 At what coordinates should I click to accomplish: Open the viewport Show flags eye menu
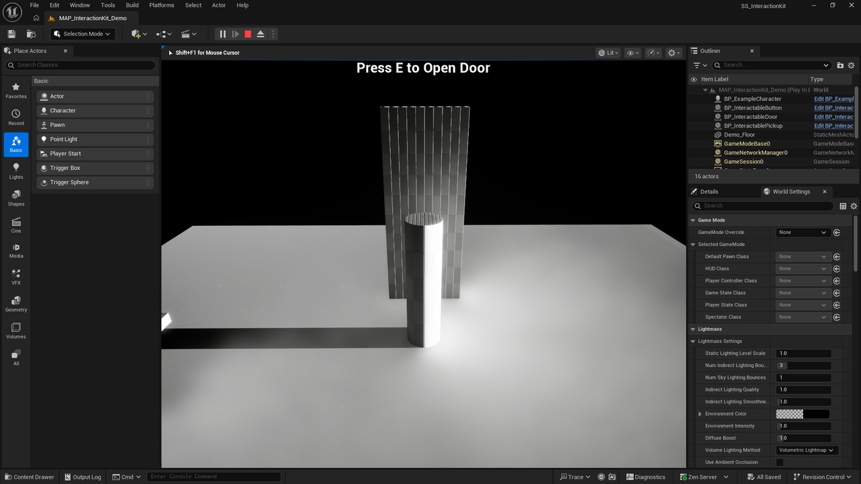tap(632, 52)
